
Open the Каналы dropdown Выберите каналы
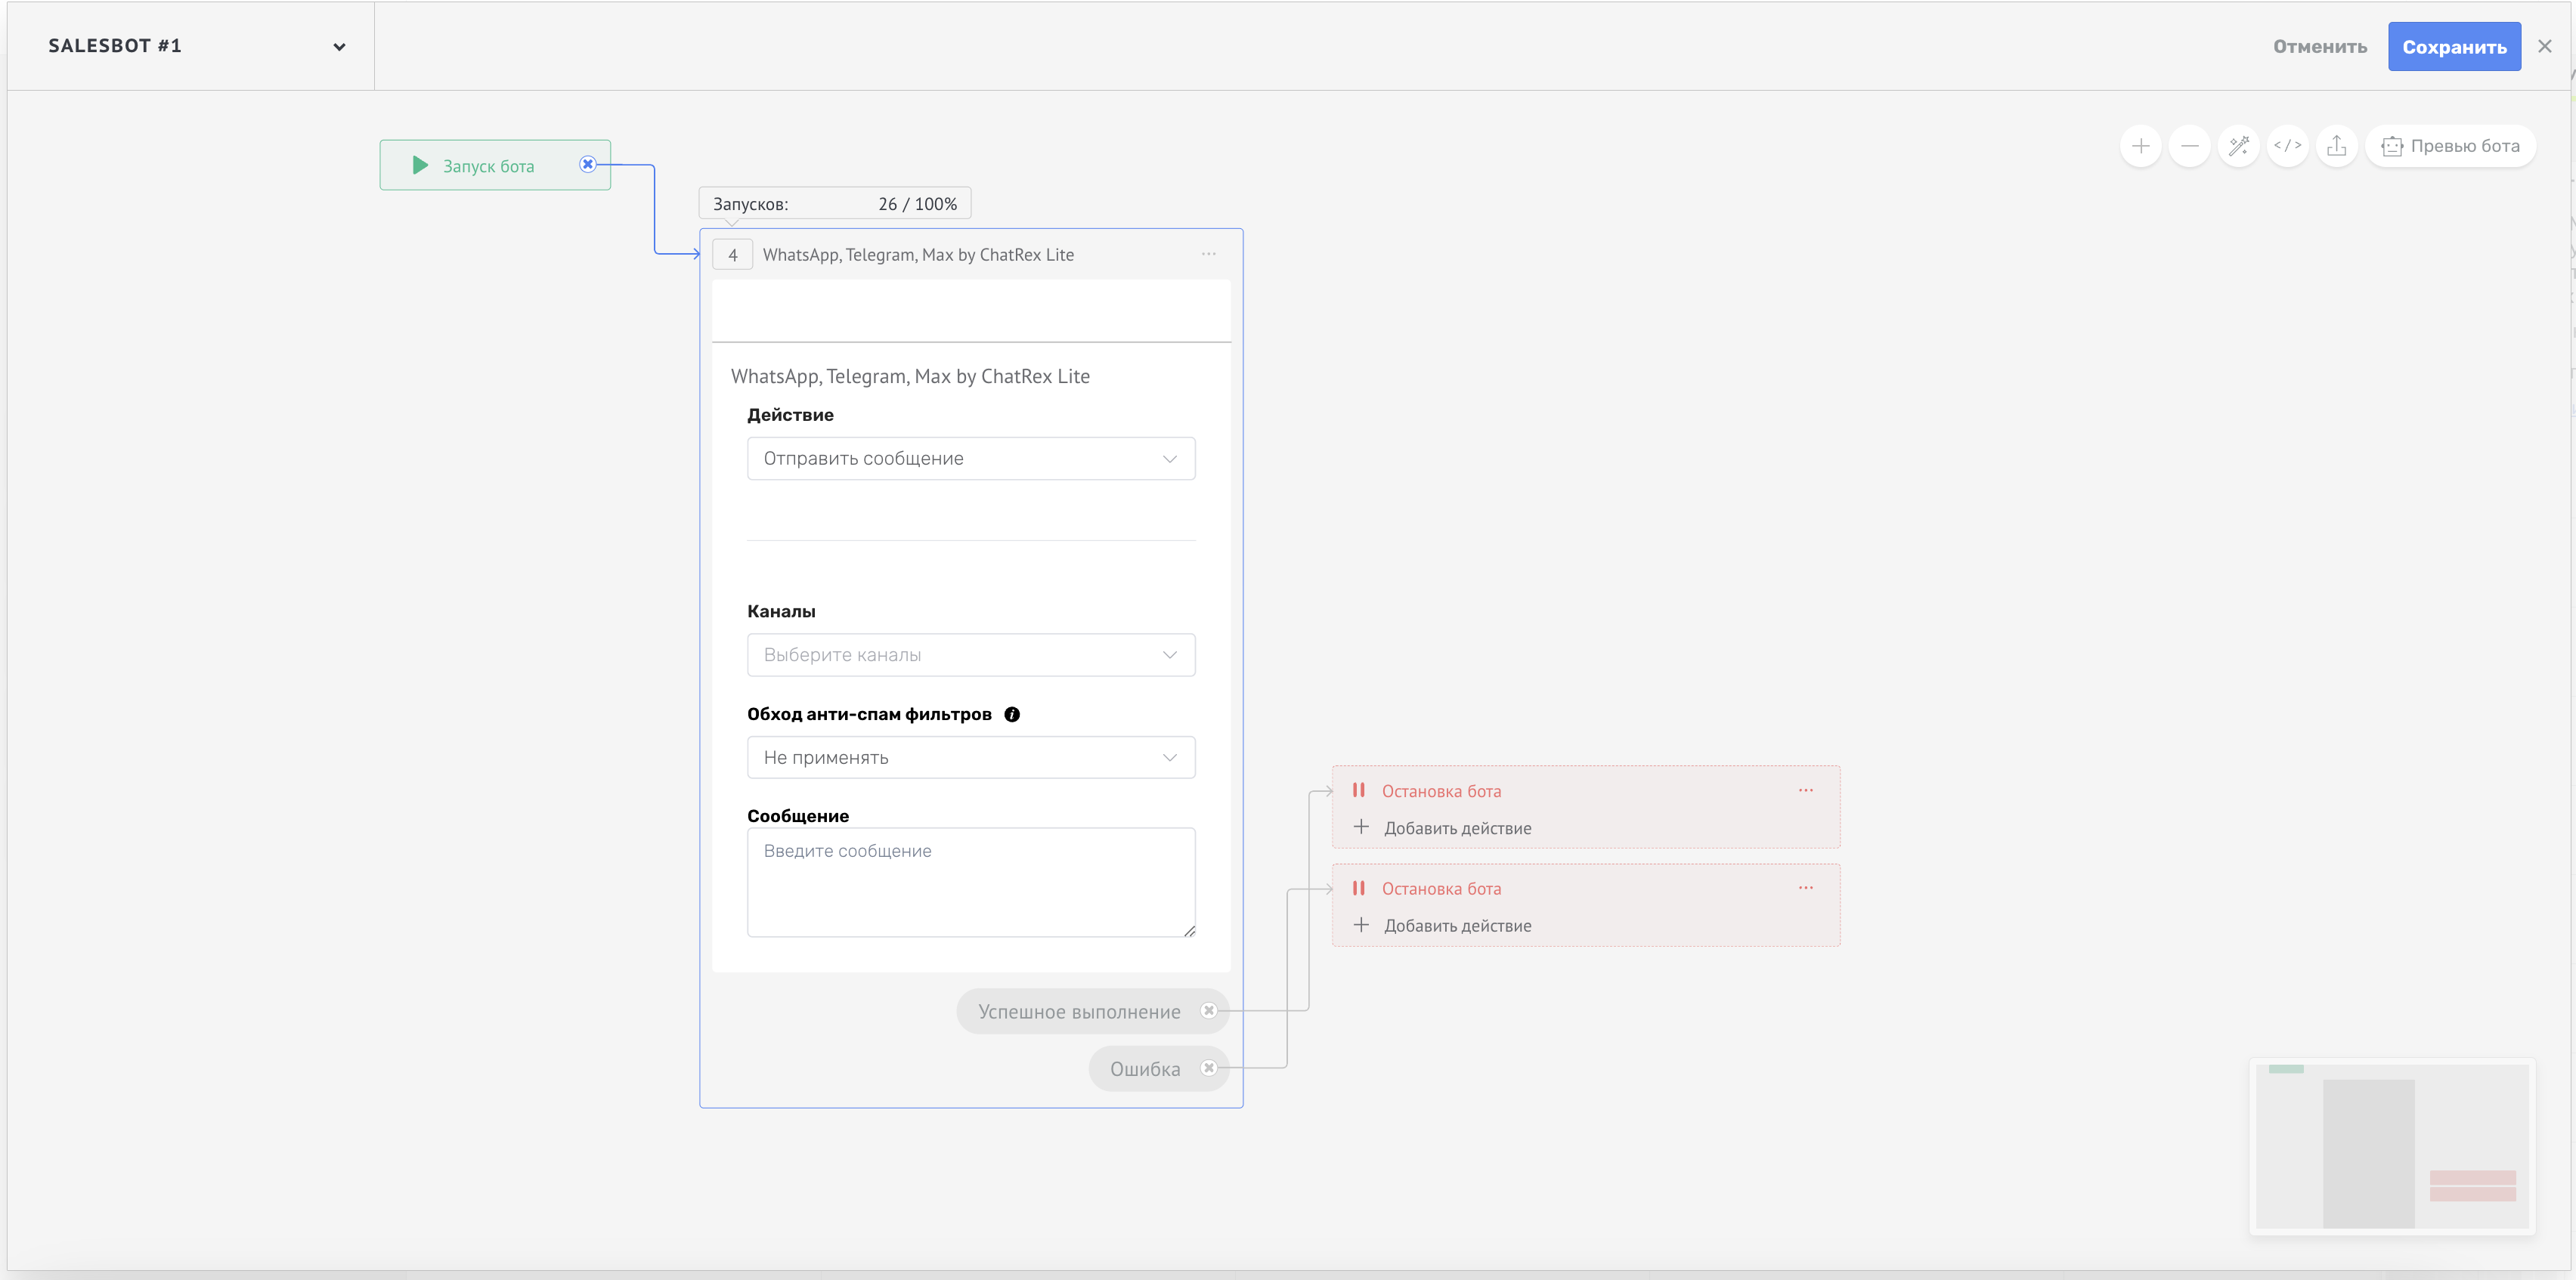[971, 655]
